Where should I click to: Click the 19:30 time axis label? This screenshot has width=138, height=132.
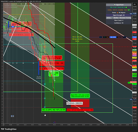54,125
